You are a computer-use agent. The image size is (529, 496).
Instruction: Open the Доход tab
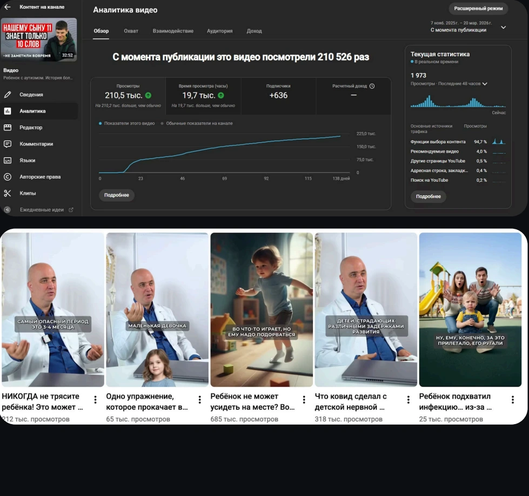[254, 31]
